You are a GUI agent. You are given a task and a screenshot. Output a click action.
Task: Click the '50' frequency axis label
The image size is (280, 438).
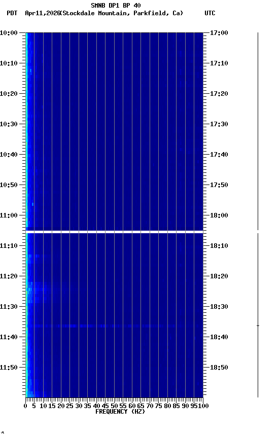point(114,407)
